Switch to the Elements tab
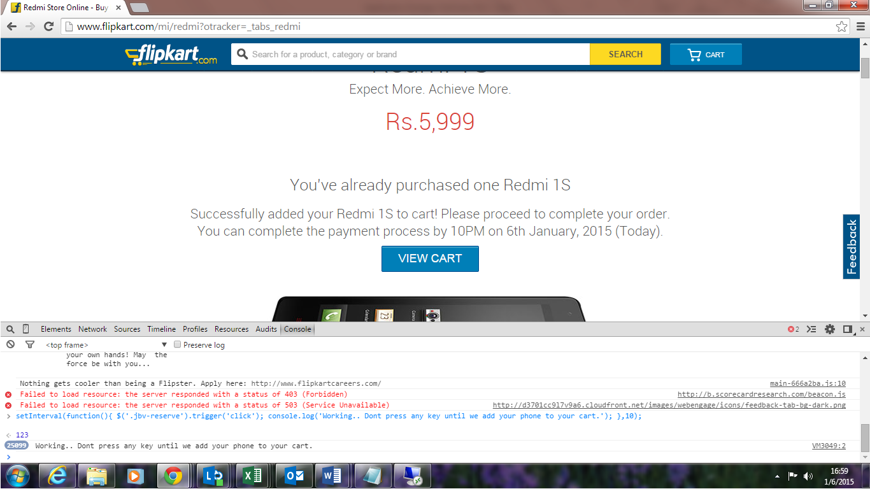The width and height of the screenshot is (870, 489). pyautogui.click(x=56, y=329)
